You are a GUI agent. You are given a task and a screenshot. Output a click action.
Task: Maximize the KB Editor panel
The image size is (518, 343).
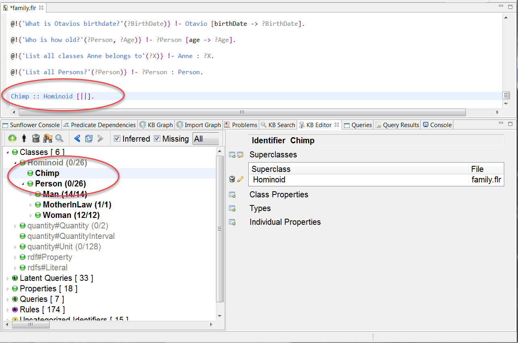[510, 124]
